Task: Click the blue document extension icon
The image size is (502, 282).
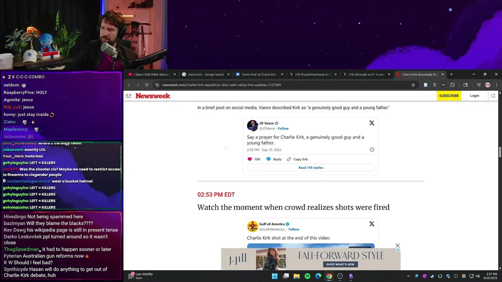Action: pos(426,85)
